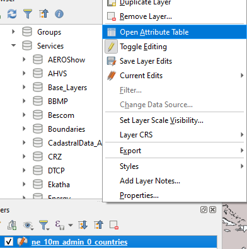Click the Save Layer Edits disk icon
247x249 pixels.
(112, 61)
